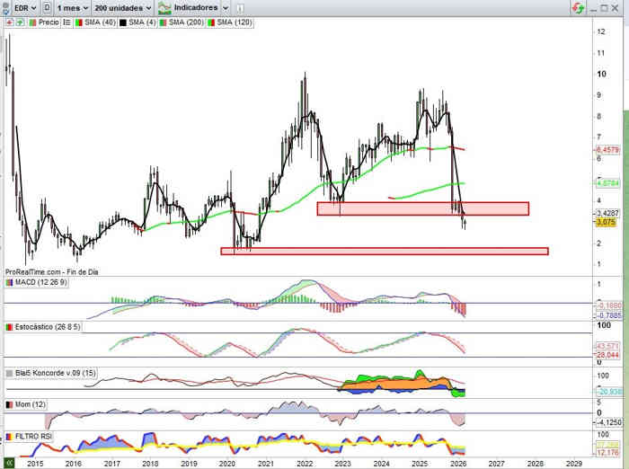
Task: Open the 200 unidades dropdown
Action: tap(123, 7)
